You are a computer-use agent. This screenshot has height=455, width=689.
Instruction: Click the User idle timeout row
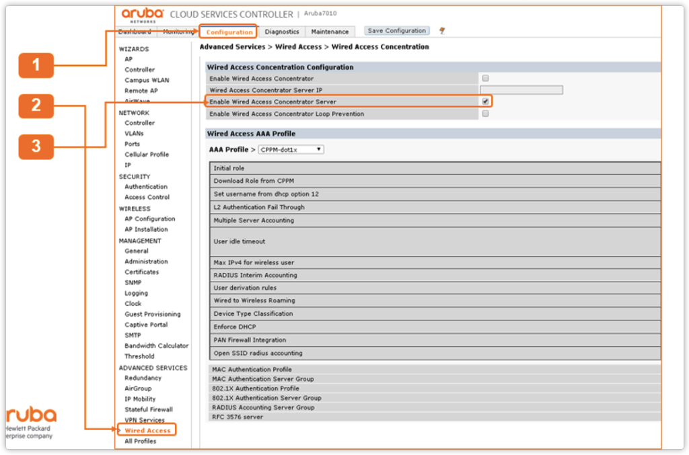[x=435, y=242]
